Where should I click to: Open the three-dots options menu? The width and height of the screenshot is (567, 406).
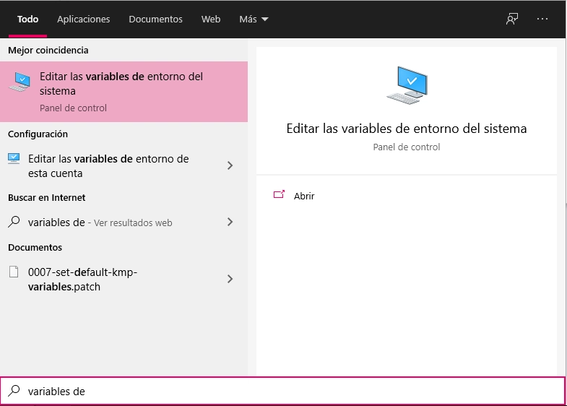(542, 19)
